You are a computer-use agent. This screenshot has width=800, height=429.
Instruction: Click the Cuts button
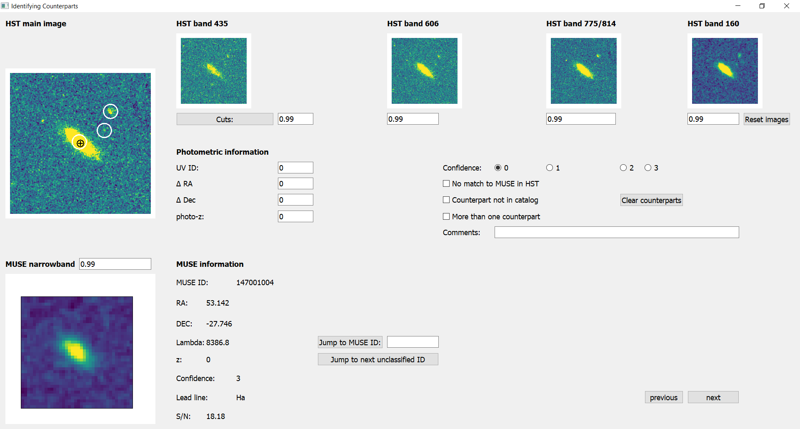pyautogui.click(x=225, y=119)
